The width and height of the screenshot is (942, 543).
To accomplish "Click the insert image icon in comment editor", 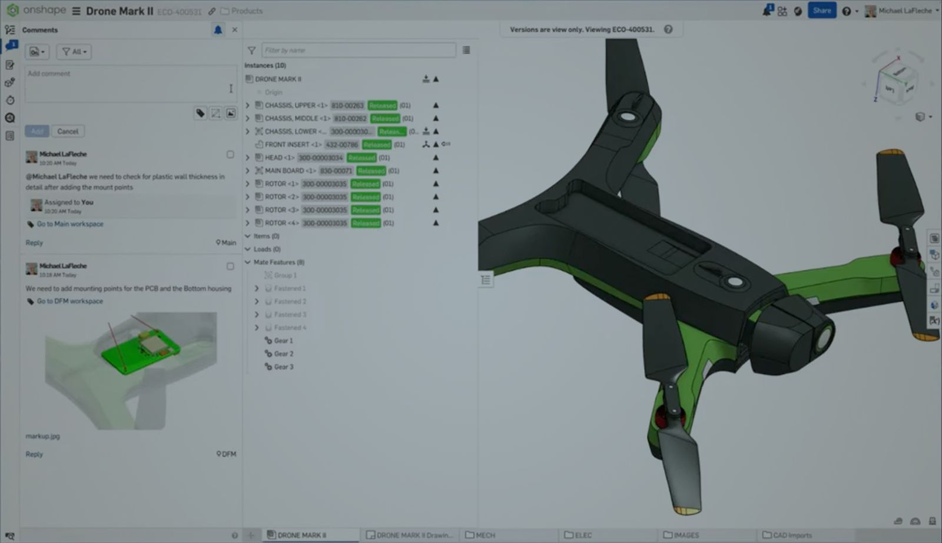I will [230, 113].
